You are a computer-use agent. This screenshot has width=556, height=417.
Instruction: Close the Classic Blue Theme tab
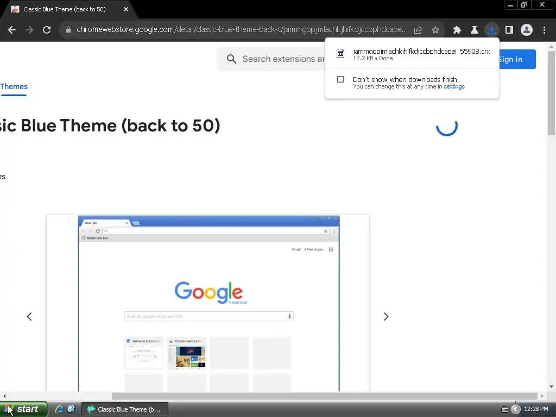(x=126, y=9)
